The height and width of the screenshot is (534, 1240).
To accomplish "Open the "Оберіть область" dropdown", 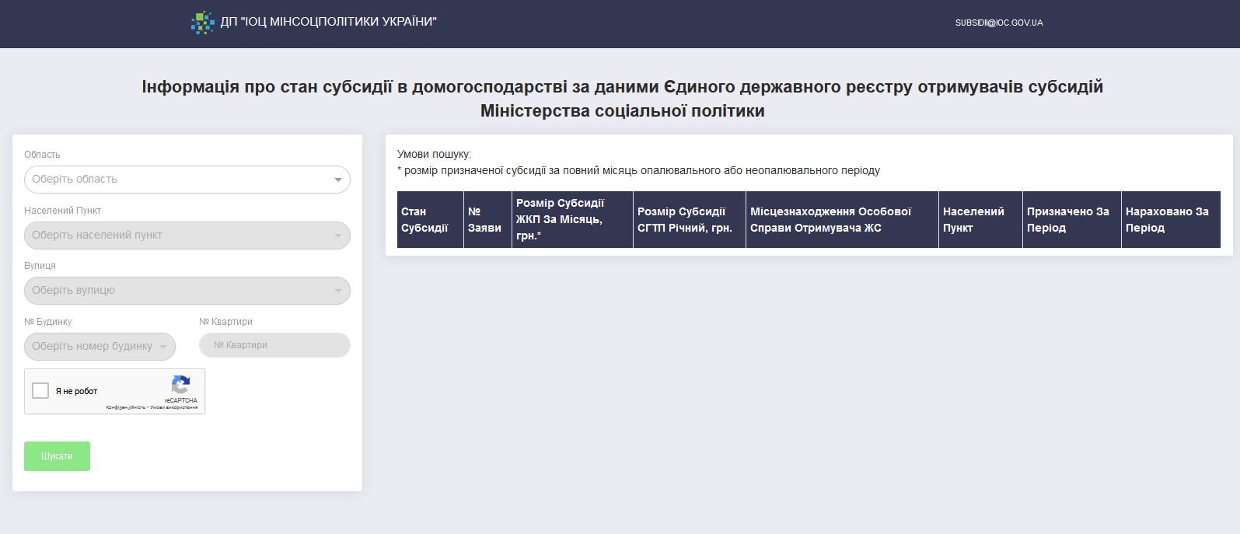I will [187, 180].
